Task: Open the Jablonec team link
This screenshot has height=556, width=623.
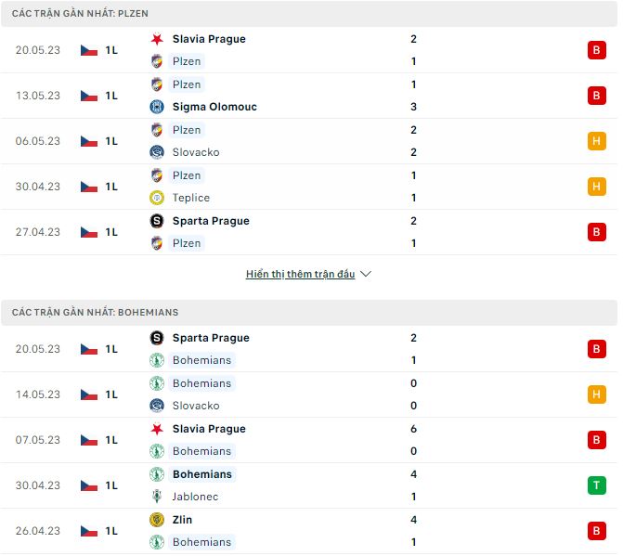Action: [x=196, y=497]
